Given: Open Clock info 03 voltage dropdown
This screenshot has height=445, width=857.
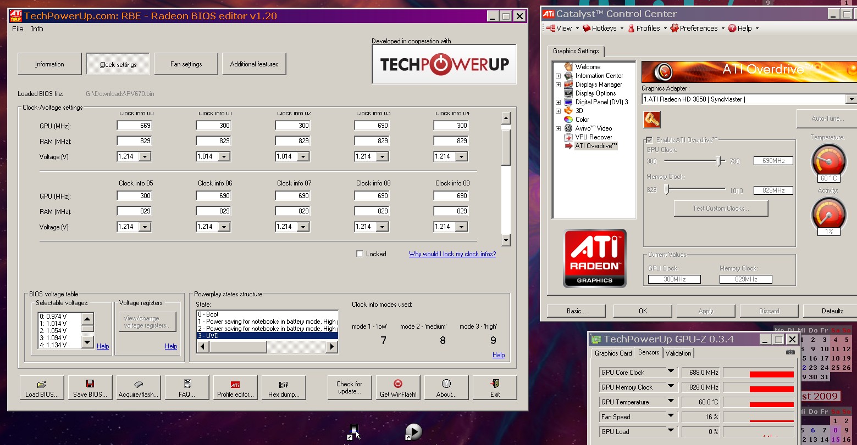Looking at the screenshot, I should click(x=383, y=156).
